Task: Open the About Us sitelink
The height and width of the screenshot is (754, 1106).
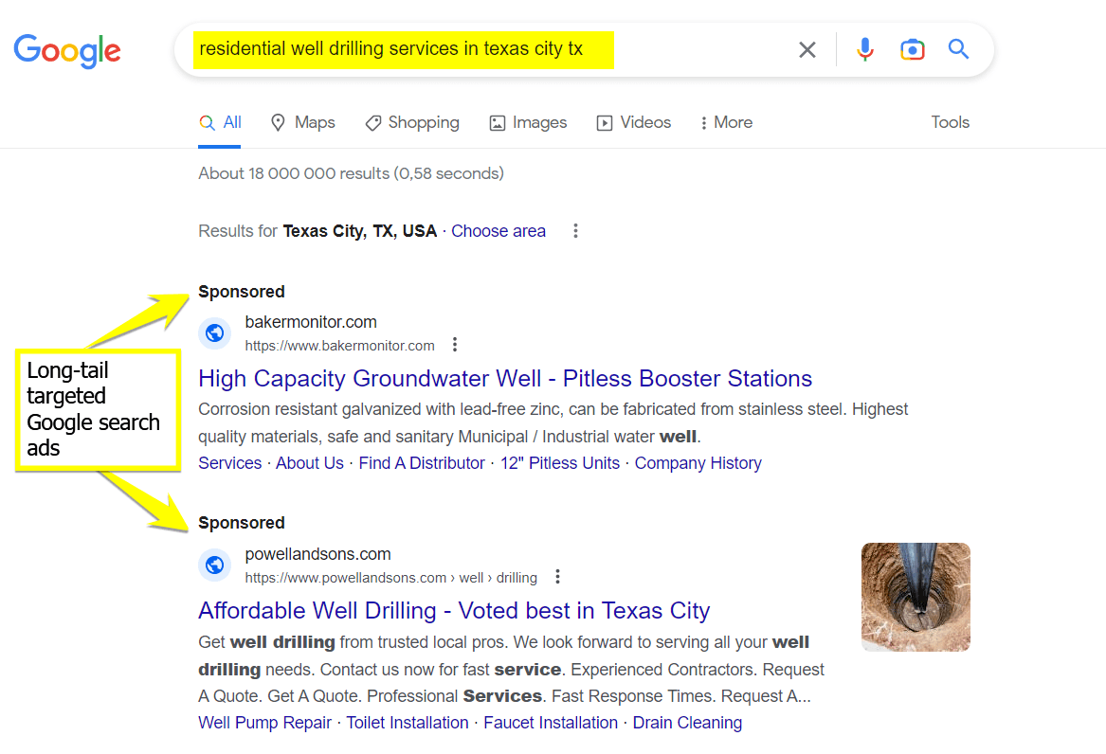Action: pyautogui.click(x=310, y=464)
